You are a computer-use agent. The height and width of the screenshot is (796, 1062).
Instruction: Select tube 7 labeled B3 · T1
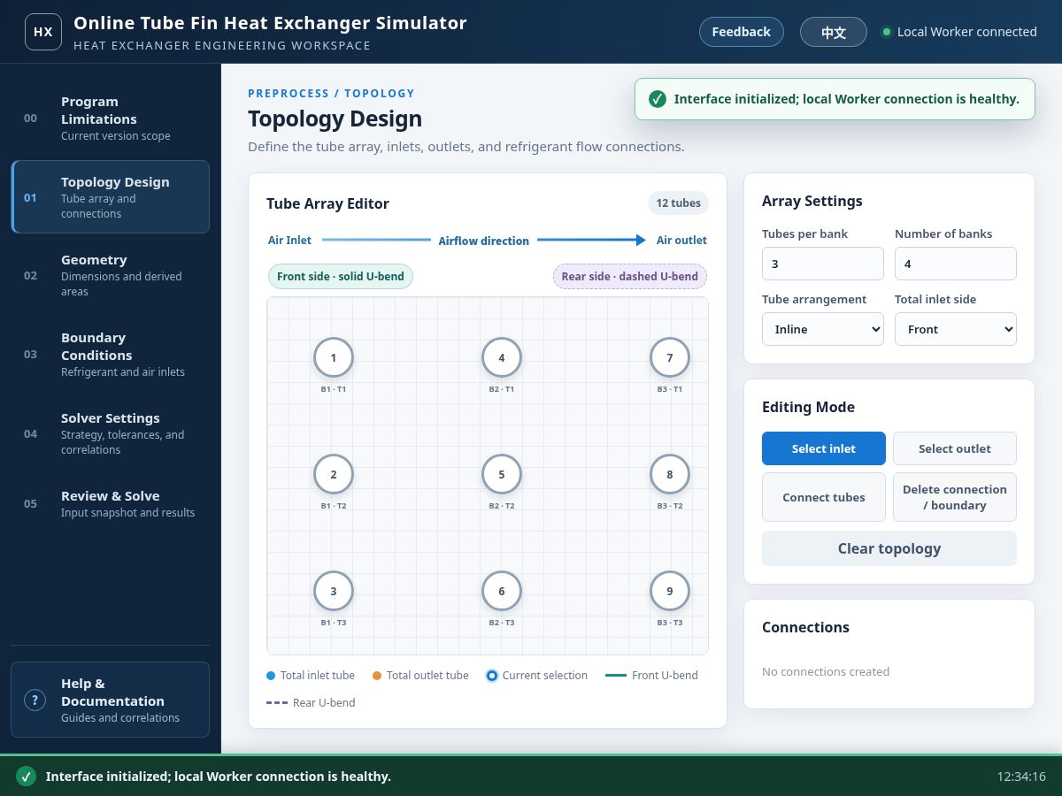coord(670,357)
